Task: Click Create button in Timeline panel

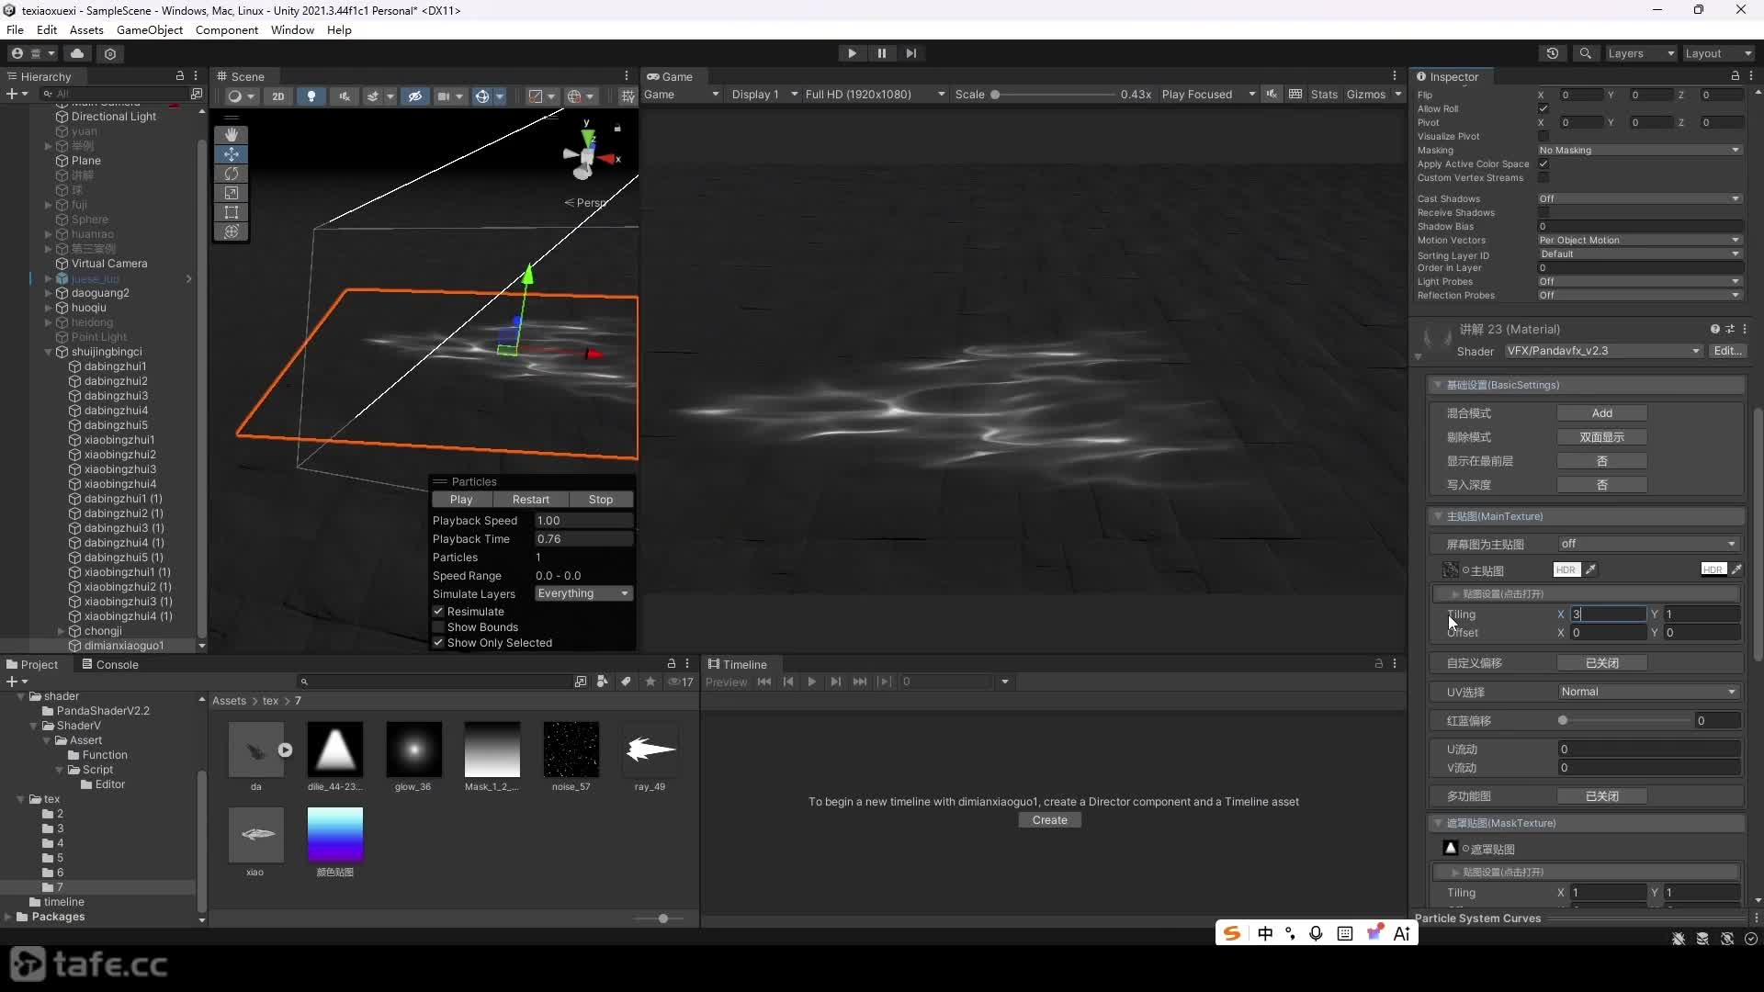Action: point(1049,820)
